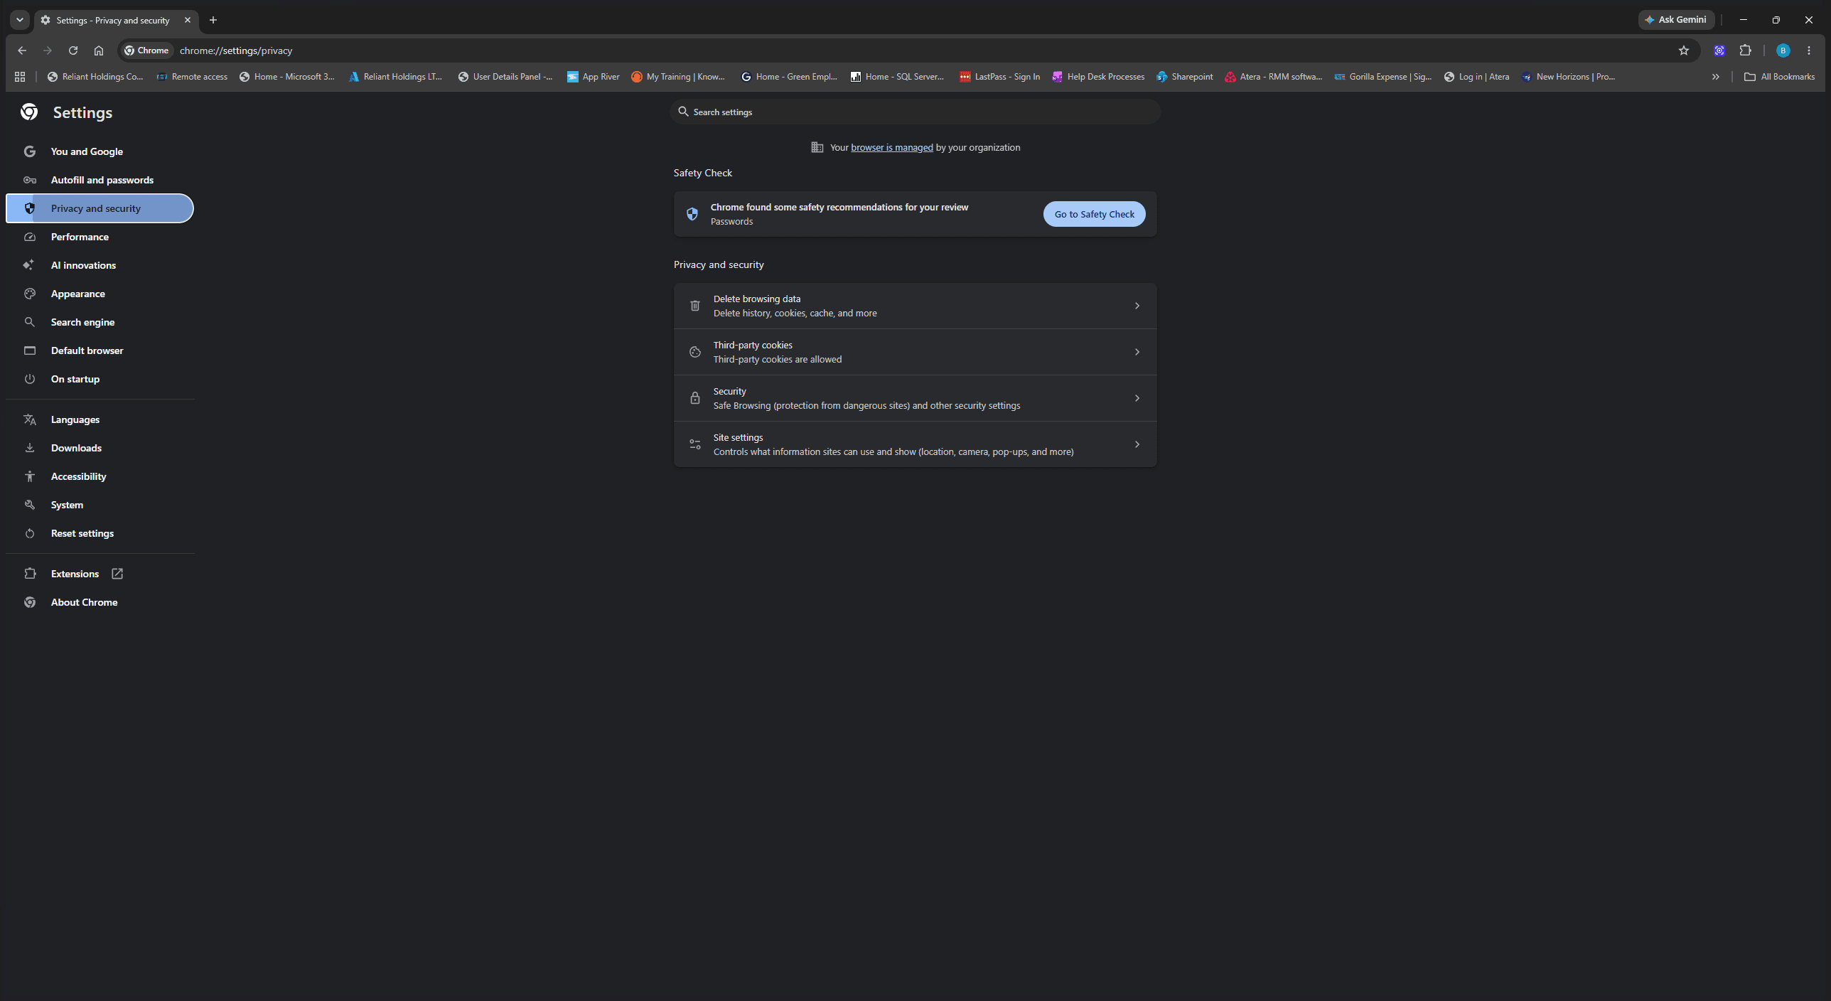1831x1001 pixels.
Task: Click the Ask Gemini button
Action: click(1676, 20)
